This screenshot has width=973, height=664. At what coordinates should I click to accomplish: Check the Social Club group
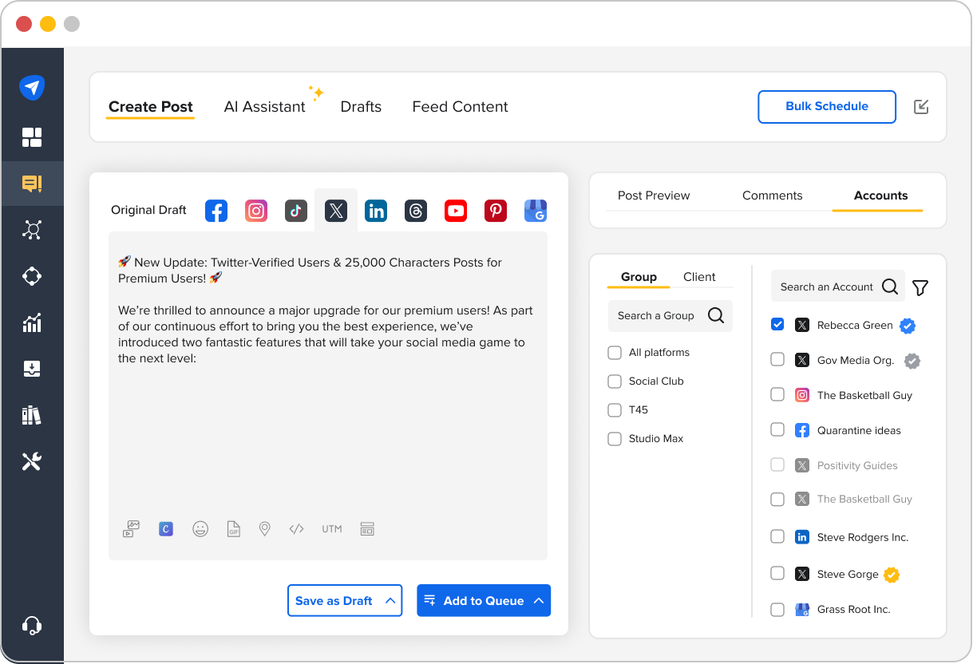[615, 381]
